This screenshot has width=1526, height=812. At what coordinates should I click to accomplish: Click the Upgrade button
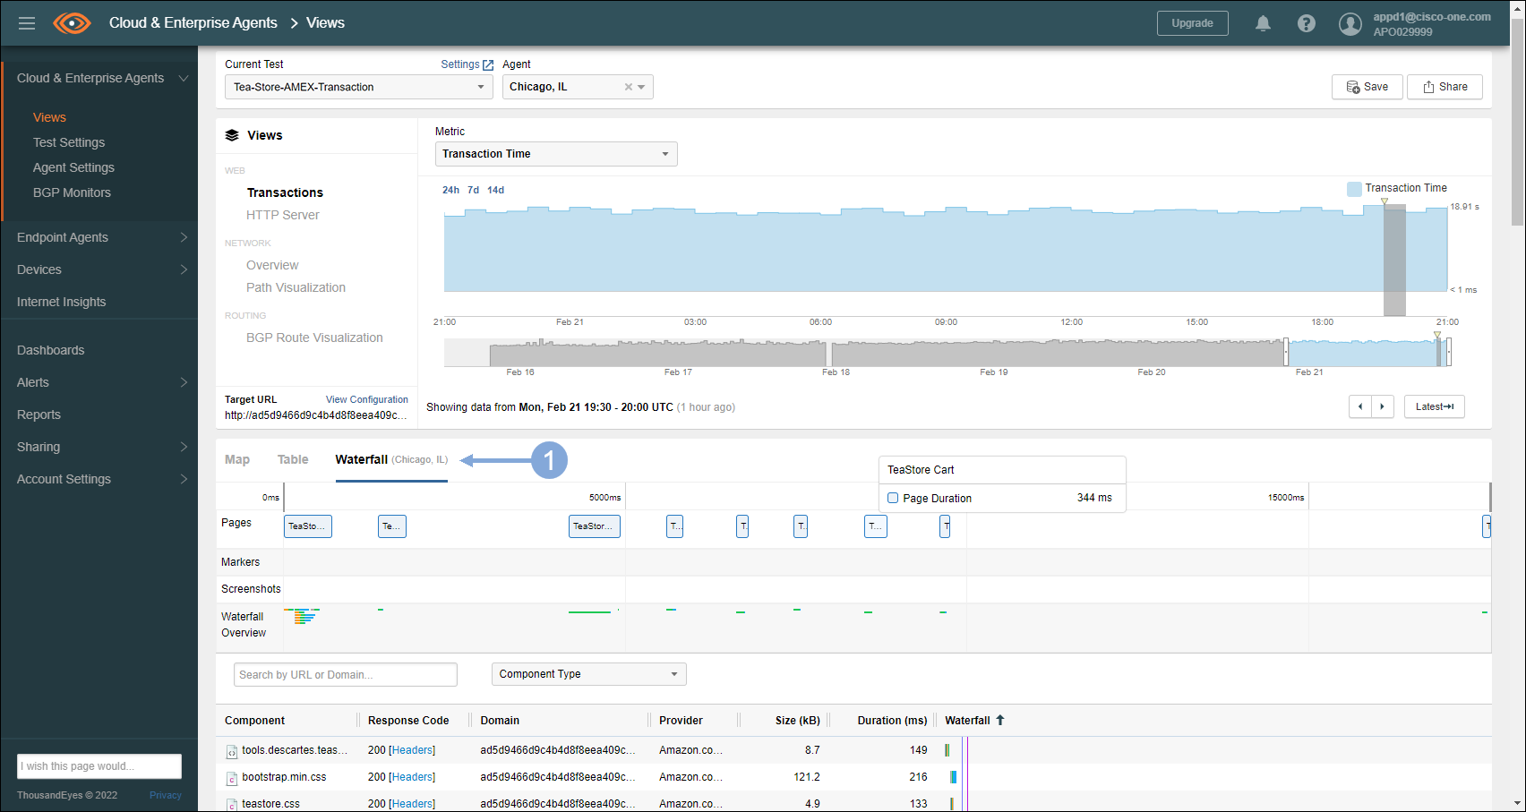tap(1192, 23)
